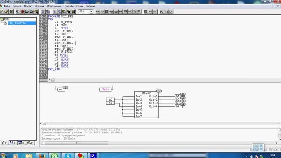Click the PROGRAM PLC_PRG header line
This screenshot has width=281, height=158.
point(61,16)
